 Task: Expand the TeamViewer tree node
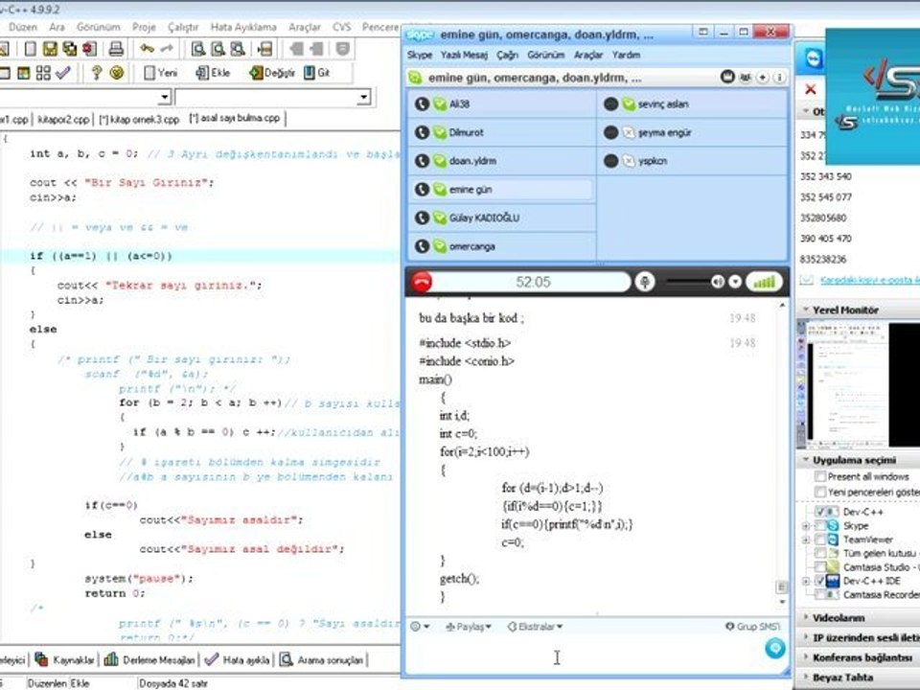[x=806, y=540]
